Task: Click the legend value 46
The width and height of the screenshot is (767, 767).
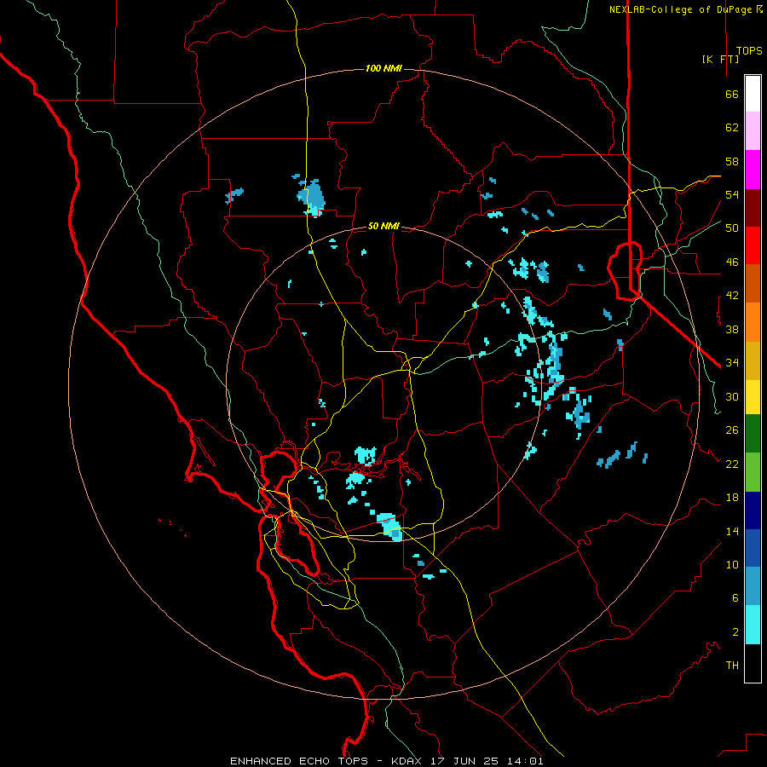Action: 732,262
